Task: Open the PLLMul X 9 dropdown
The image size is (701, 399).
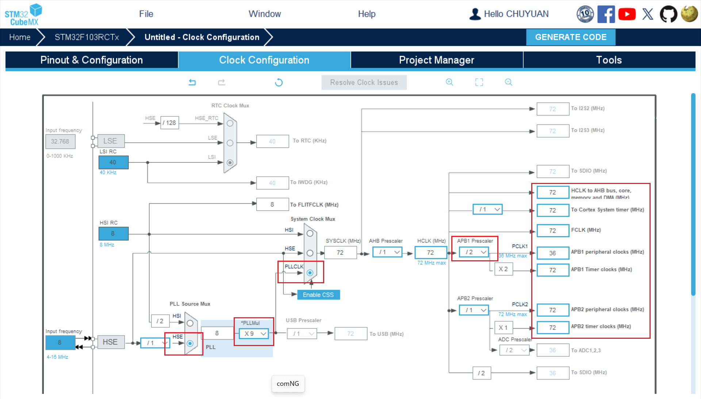Action: (x=254, y=334)
